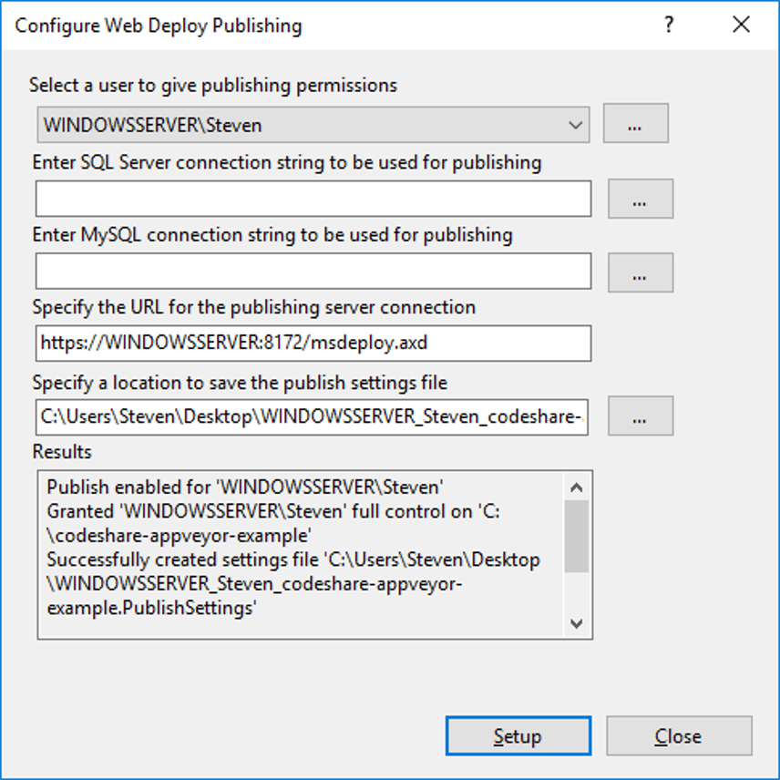780x780 pixels.
Task: Open the MySQL connection string ellipsis button
Action: point(640,272)
